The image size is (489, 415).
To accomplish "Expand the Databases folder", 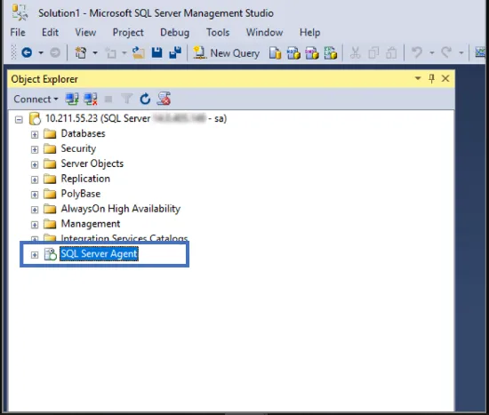I will (35, 134).
